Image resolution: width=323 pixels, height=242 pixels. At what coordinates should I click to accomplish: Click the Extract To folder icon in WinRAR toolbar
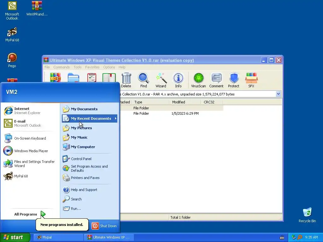click(x=73, y=78)
